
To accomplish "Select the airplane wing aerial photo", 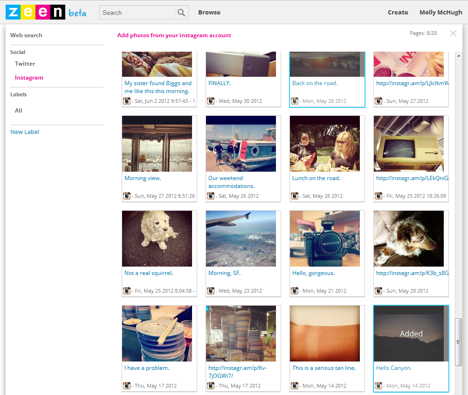I will 241,239.
